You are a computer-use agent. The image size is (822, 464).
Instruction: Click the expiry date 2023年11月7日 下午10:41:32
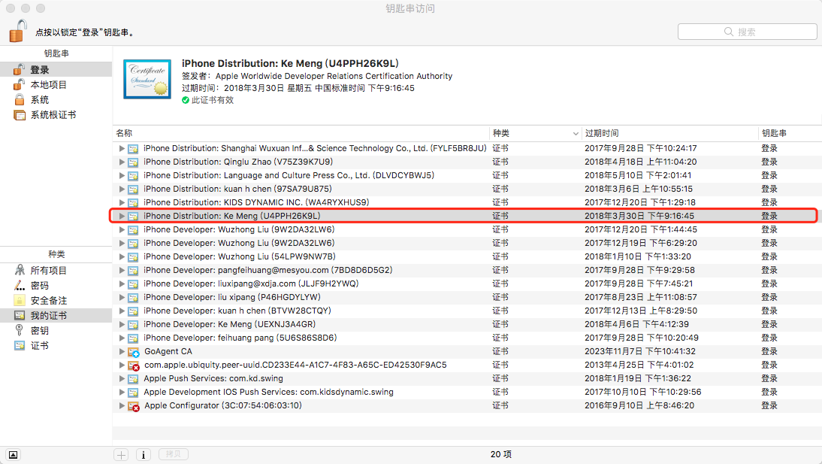point(640,351)
